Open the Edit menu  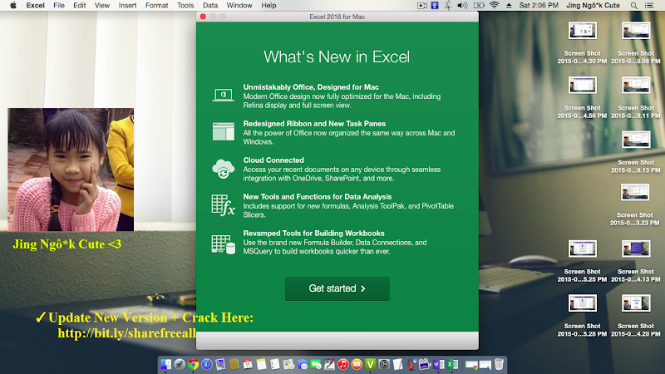pos(79,6)
